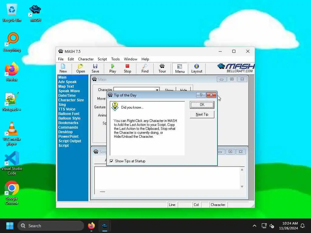Click the lightbulb tip icon
Screen dimensions: 311x233
click(115, 106)
